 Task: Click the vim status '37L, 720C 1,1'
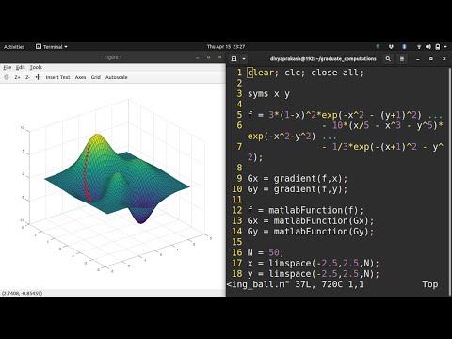tap(330, 284)
